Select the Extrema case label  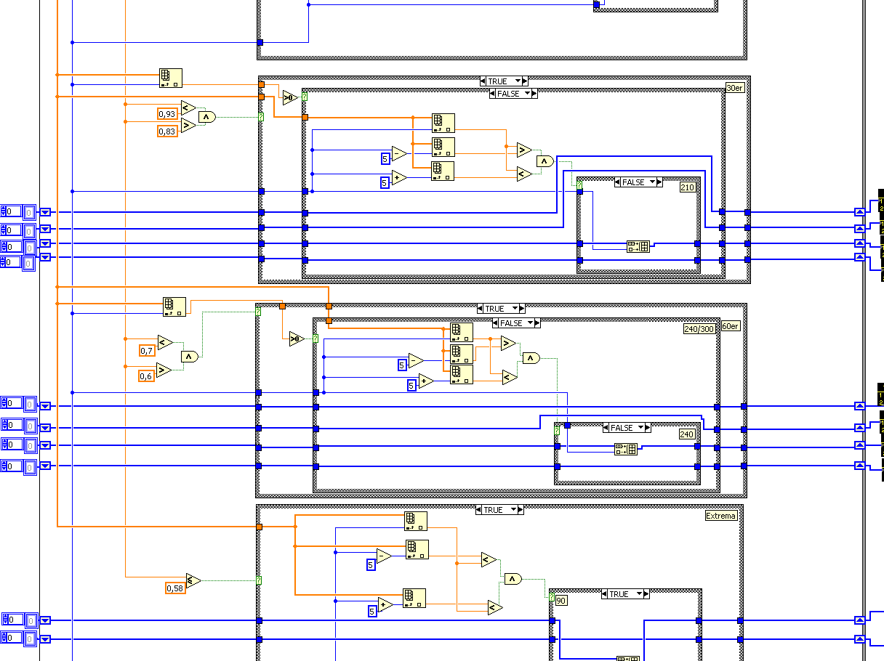[721, 516]
